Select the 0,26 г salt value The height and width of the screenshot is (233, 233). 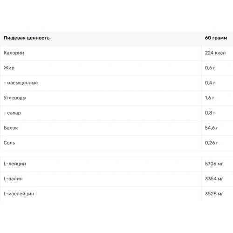(x=212, y=143)
